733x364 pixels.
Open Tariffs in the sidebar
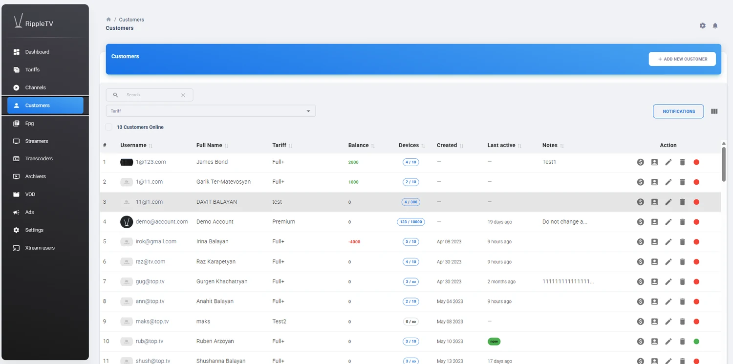click(45, 70)
